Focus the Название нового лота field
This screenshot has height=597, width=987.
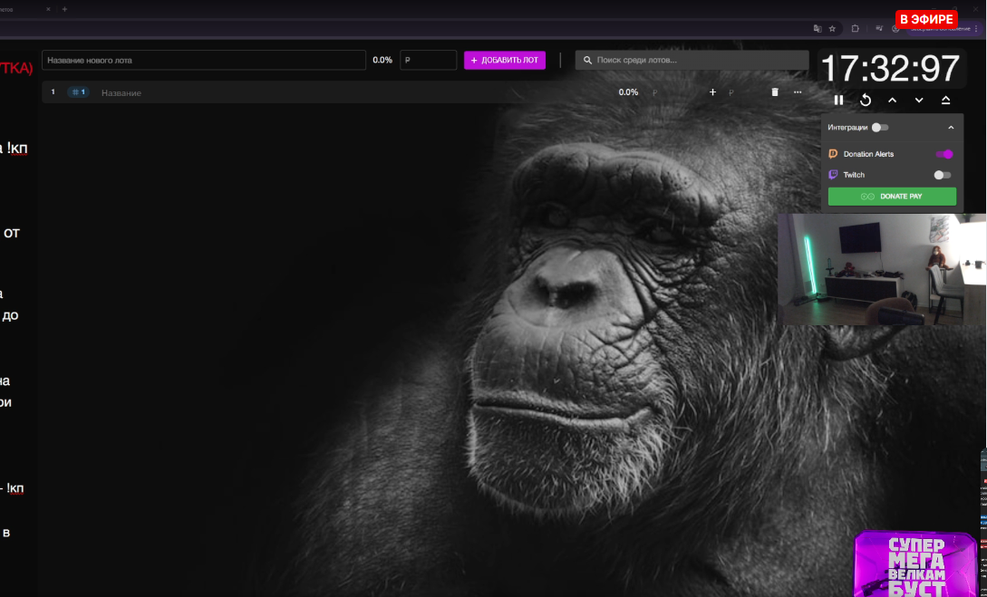pyautogui.click(x=204, y=61)
